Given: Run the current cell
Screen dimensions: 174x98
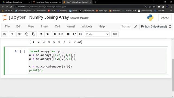Looking at the screenshot, I should click(58, 34).
